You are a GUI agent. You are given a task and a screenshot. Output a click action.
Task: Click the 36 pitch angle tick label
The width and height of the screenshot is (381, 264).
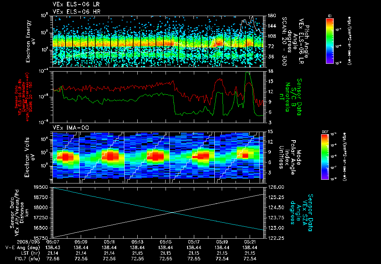tap(270, 57)
